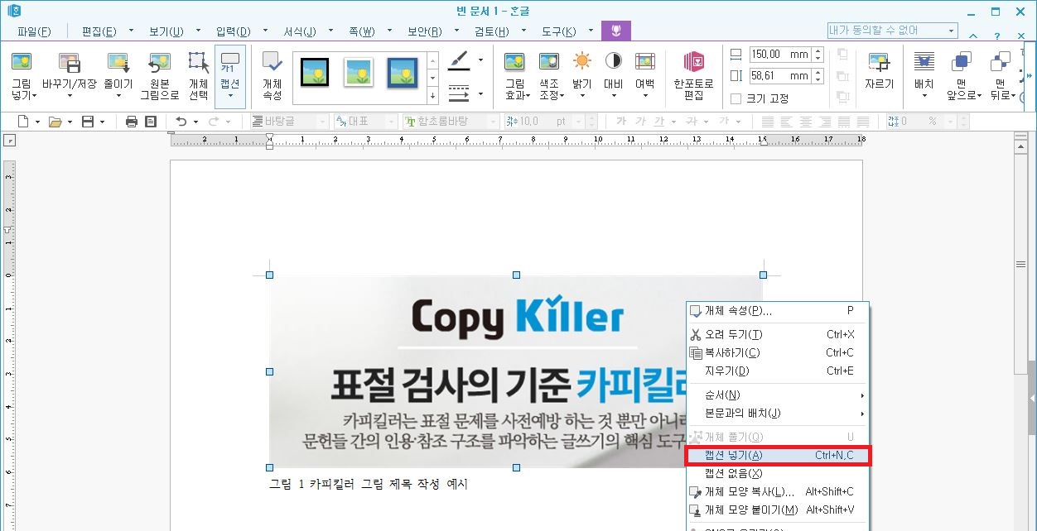The image size is (1037, 531).
Task: Open the 편집 menu
Action: 99,31
